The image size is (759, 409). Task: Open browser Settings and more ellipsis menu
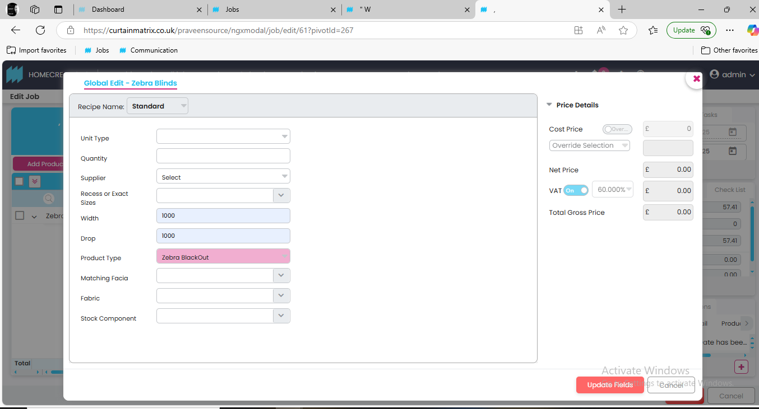point(729,30)
